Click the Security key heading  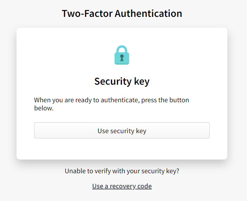pos(122,82)
